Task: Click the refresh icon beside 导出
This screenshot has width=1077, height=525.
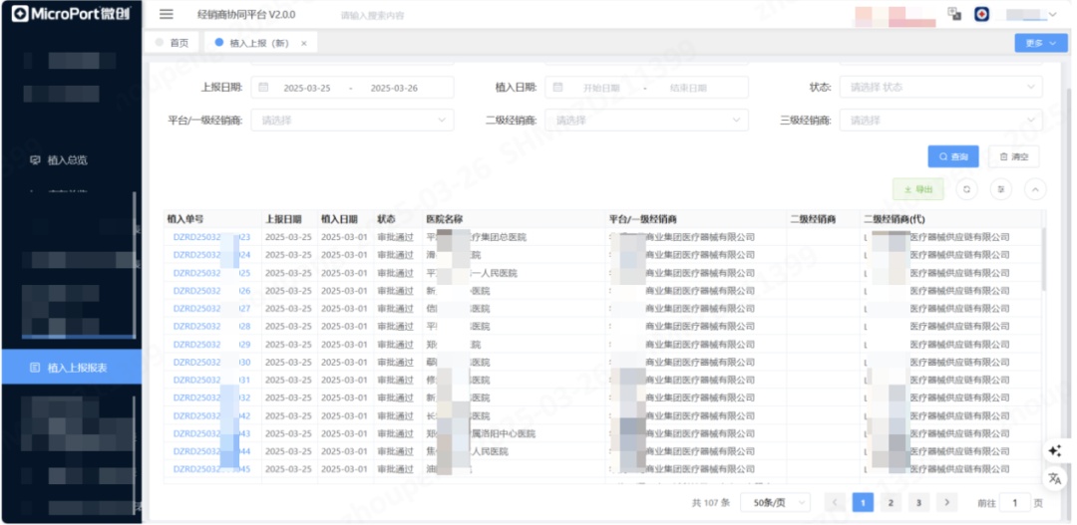Action: (x=966, y=189)
